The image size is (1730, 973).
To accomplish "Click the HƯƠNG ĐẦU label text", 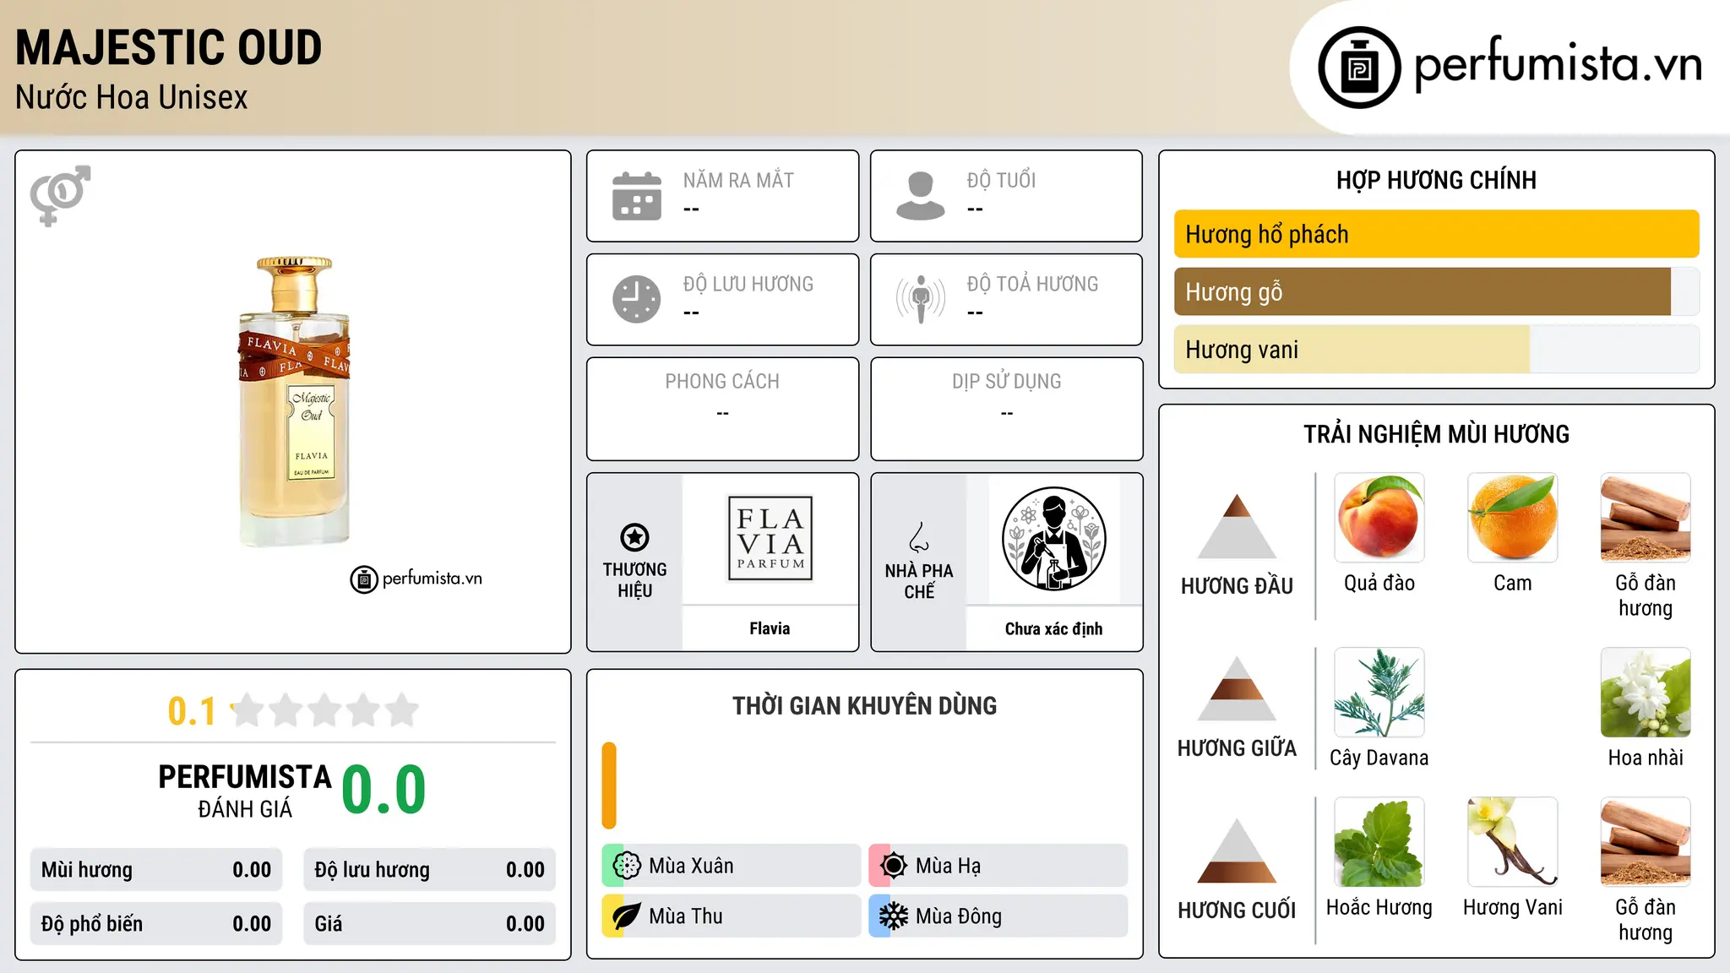I will tap(1237, 586).
